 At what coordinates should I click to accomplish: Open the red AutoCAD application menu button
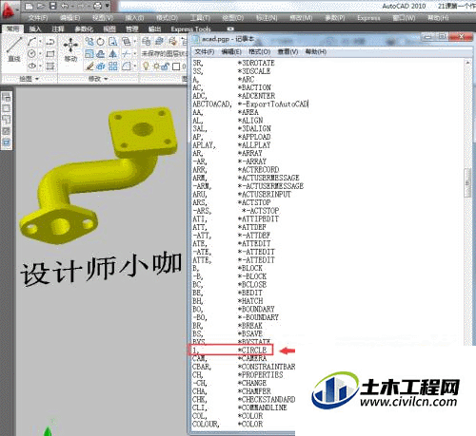(8, 9)
